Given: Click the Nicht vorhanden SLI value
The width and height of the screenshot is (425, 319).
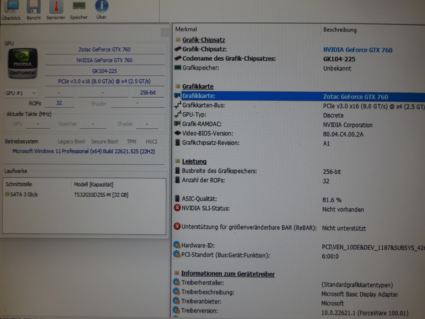Looking at the screenshot, I should 343,209.
